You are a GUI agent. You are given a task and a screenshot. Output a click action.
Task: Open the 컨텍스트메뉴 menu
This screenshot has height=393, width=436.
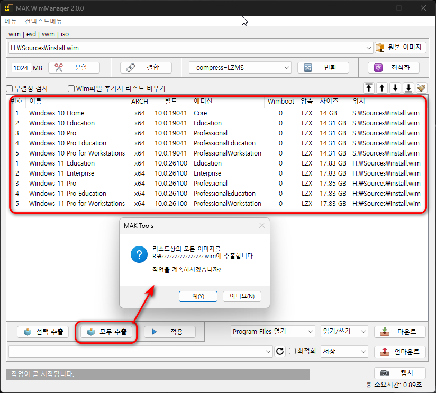[x=43, y=21]
